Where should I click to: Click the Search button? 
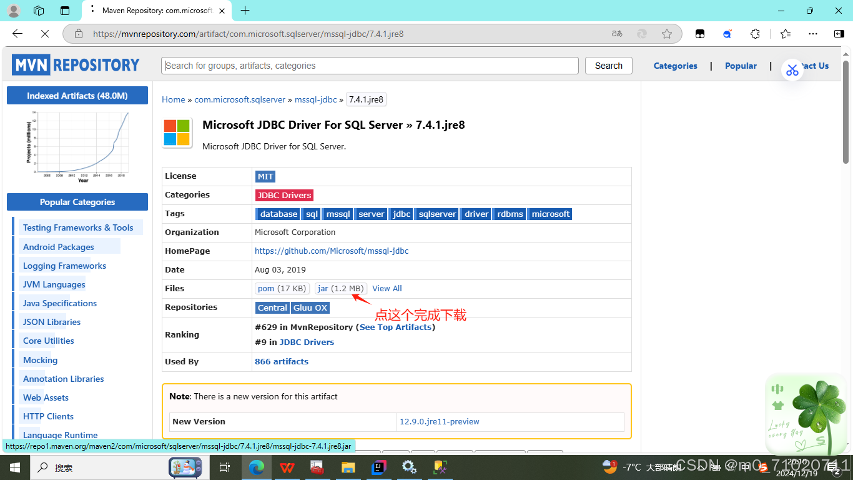(x=609, y=66)
